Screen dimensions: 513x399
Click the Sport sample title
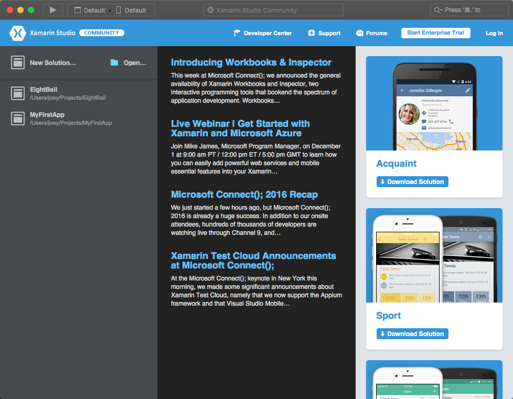tap(388, 316)
